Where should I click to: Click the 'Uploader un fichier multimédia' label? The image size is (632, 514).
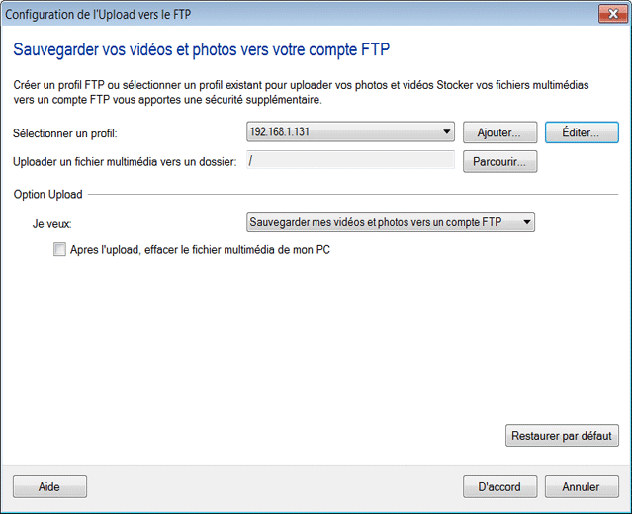[x=125, y=161]
